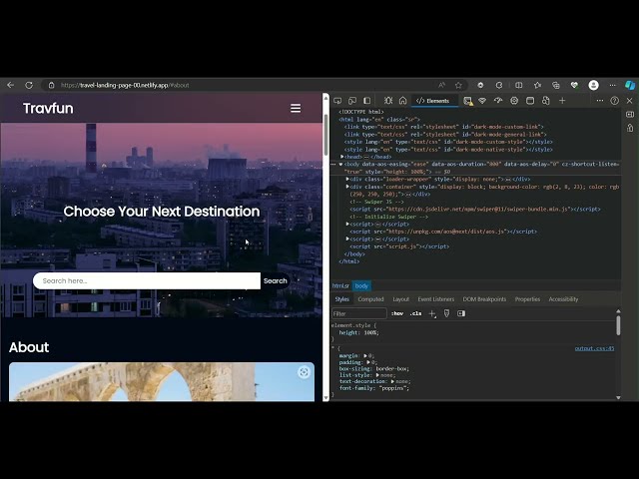Add the page to favorites with the star

pos(458,85)
